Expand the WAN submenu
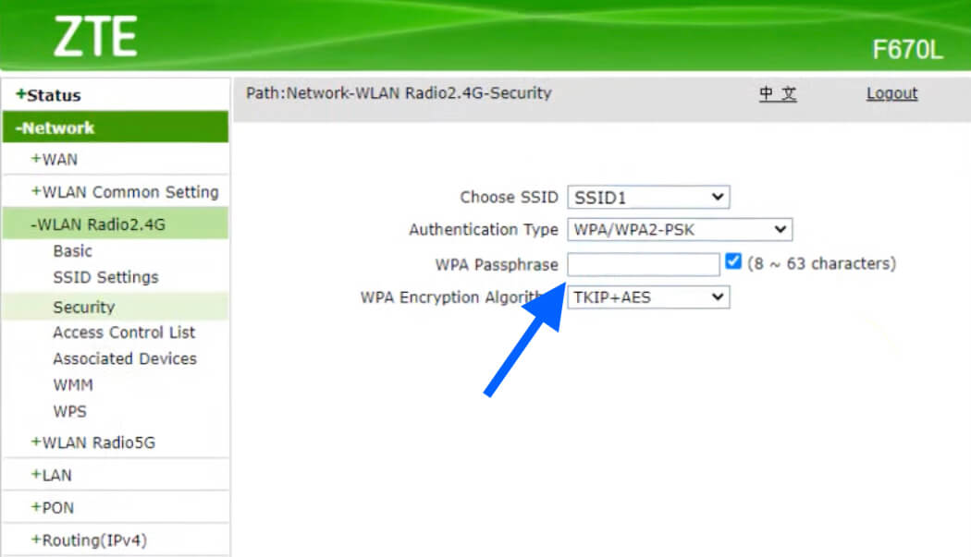 (x=55, y=159)
